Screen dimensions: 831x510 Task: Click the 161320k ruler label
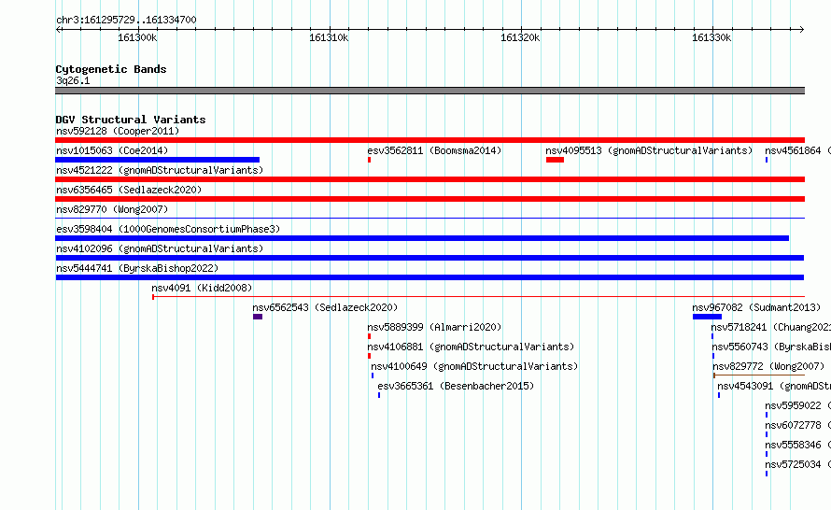point(520,37)
